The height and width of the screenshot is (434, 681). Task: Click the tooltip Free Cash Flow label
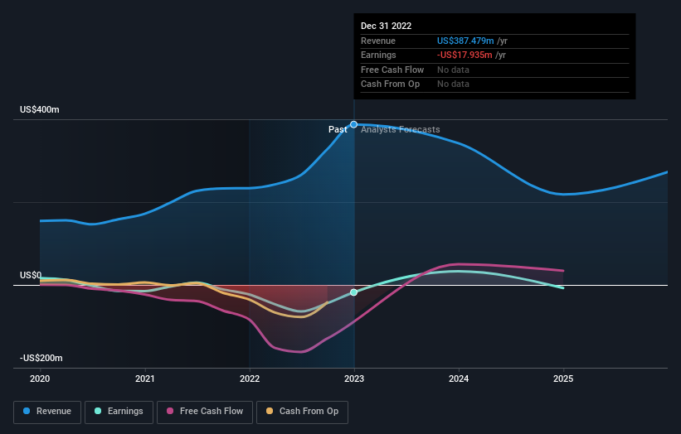(392, 70)
